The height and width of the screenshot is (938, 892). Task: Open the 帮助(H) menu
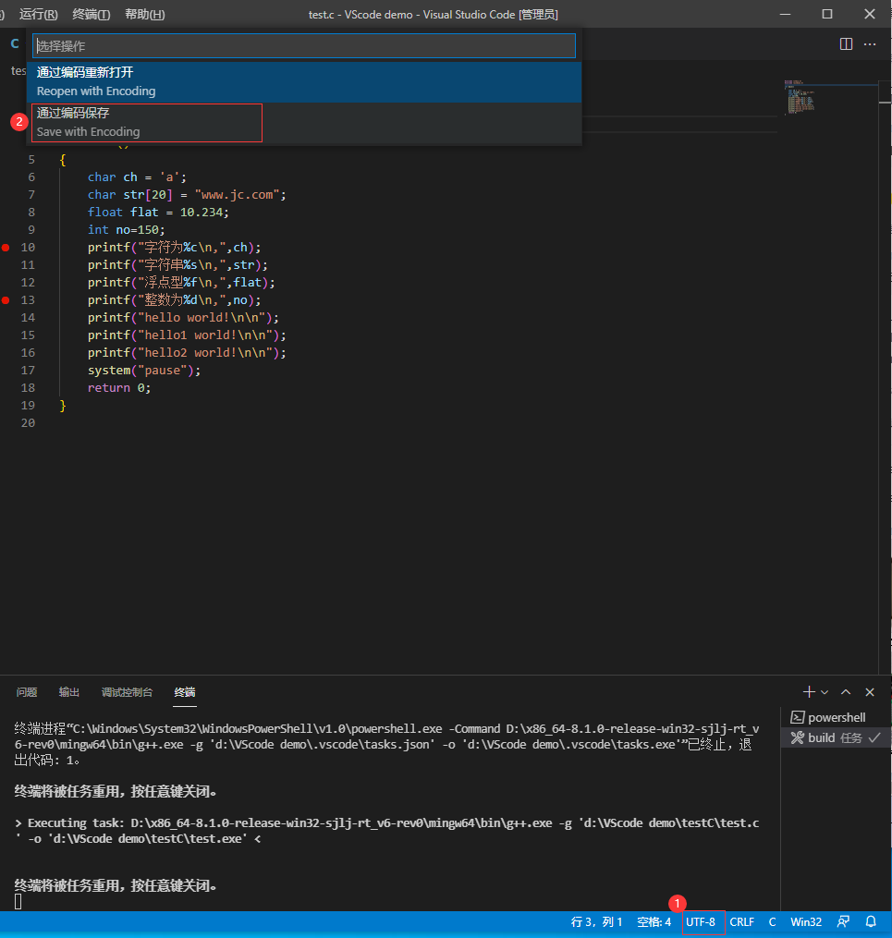coord(144,15)
